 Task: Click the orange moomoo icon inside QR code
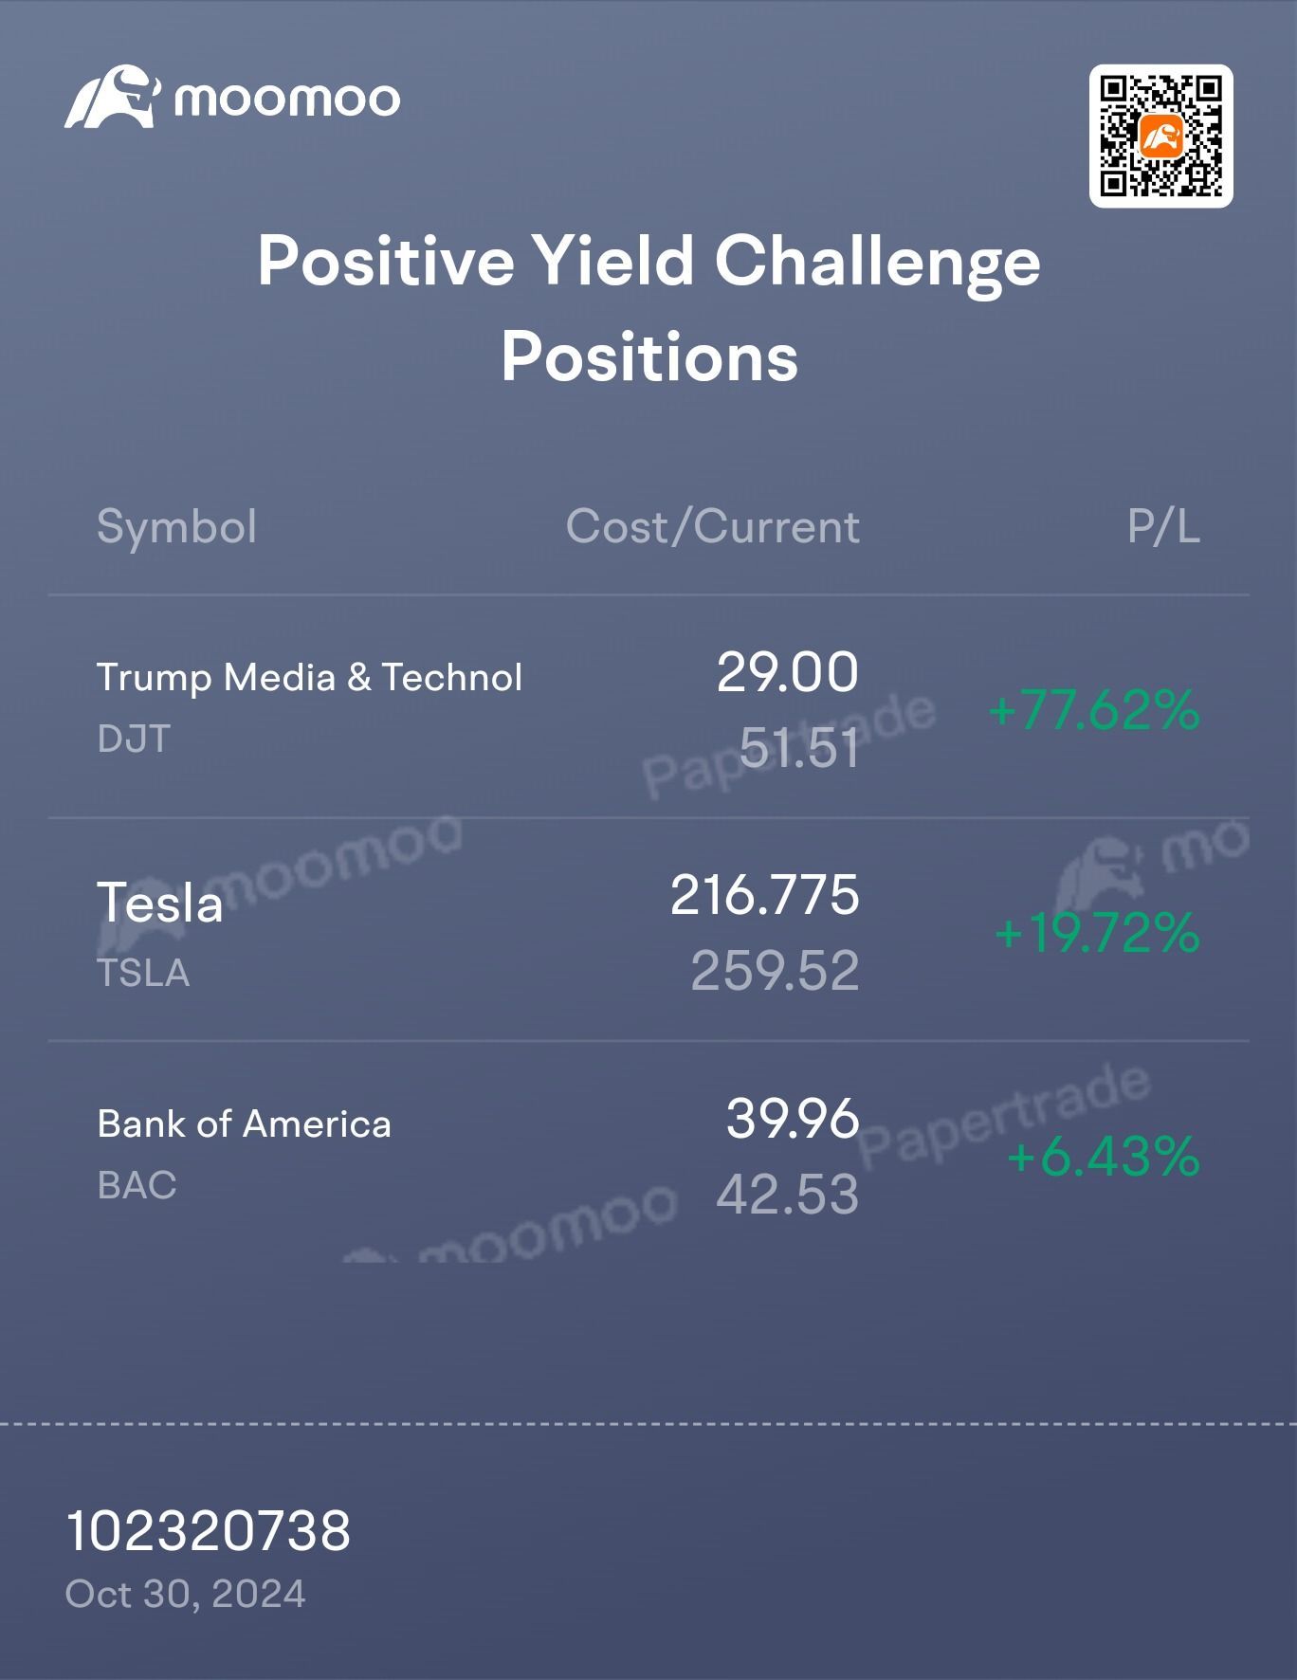click(x=1161, y=137)
